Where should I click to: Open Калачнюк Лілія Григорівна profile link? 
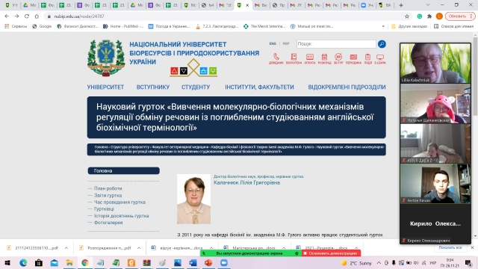click(246, 182)
